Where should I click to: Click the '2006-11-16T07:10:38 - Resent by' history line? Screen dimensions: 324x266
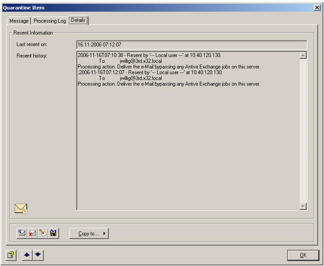point(149,55)
